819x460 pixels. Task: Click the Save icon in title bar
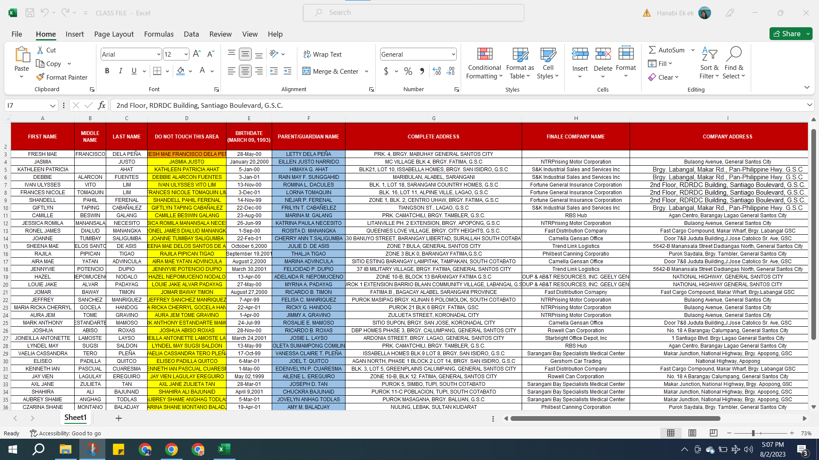click(30, 13)
